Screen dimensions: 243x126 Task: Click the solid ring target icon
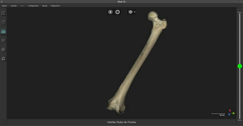coord(118,12)
